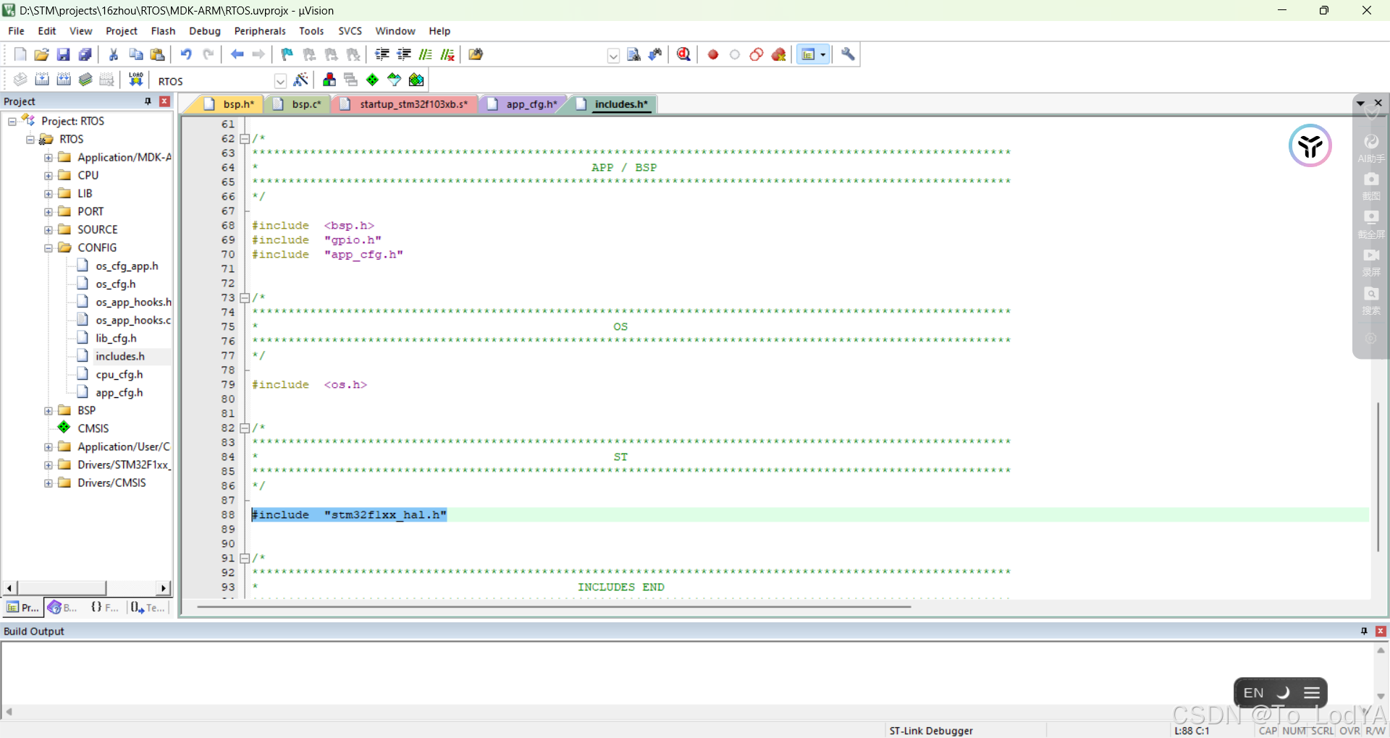Switch to Templates tab in project panel
Viewport: 1390px width, 738px height.
[x=148, y=608]
